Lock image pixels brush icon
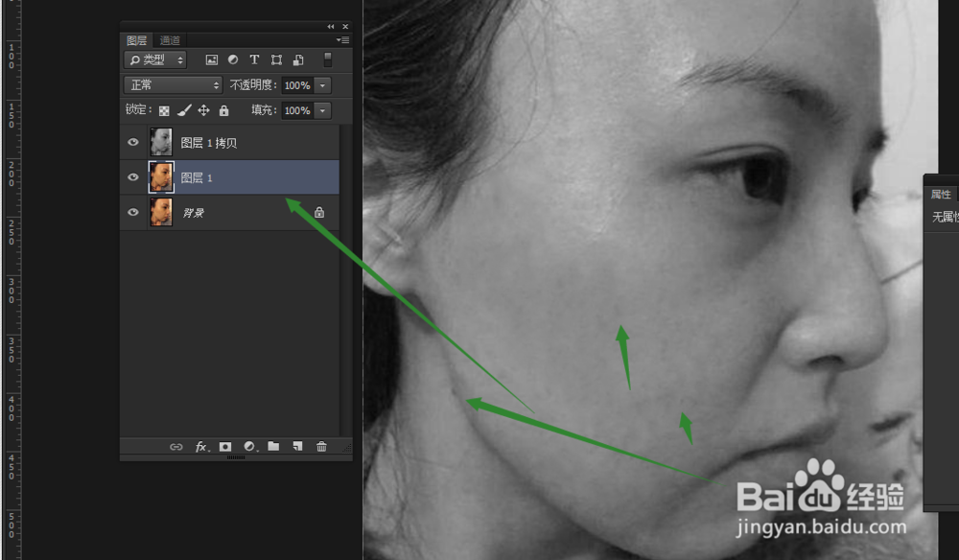The height and width of the screenshot is (560, 959). click(x=184, y=110)
